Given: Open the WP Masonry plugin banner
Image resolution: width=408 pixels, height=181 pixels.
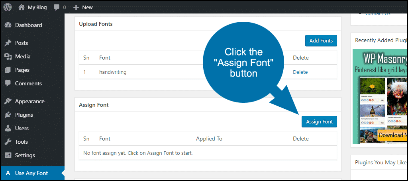Looking at the screenshot, I should point(380,96).
